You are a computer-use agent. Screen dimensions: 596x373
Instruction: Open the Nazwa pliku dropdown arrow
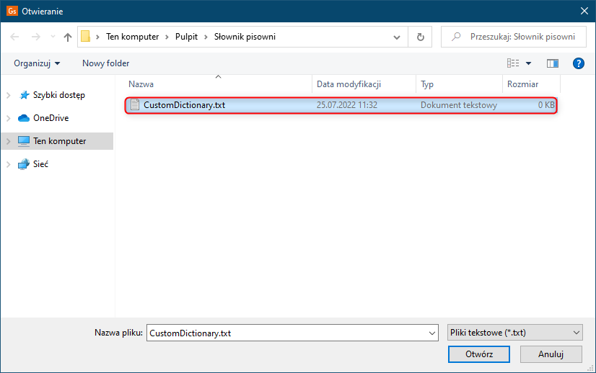pyautogui.click(x=432, y=333)
